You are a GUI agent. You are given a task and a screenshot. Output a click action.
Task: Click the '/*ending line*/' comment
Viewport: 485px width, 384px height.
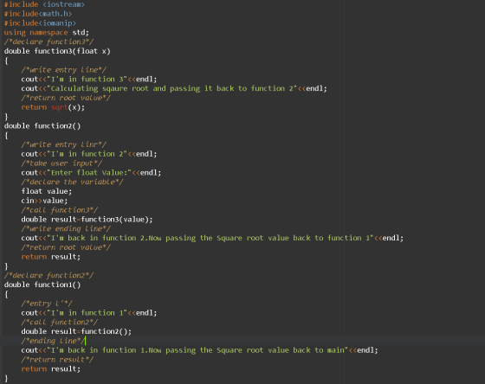(x=53, y=341)
